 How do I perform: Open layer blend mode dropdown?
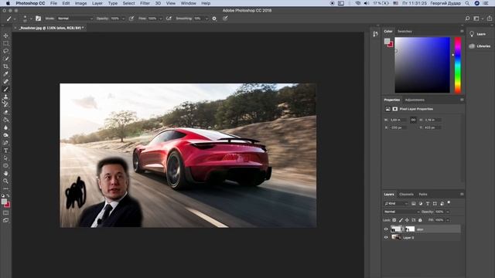tap(402, 212)
